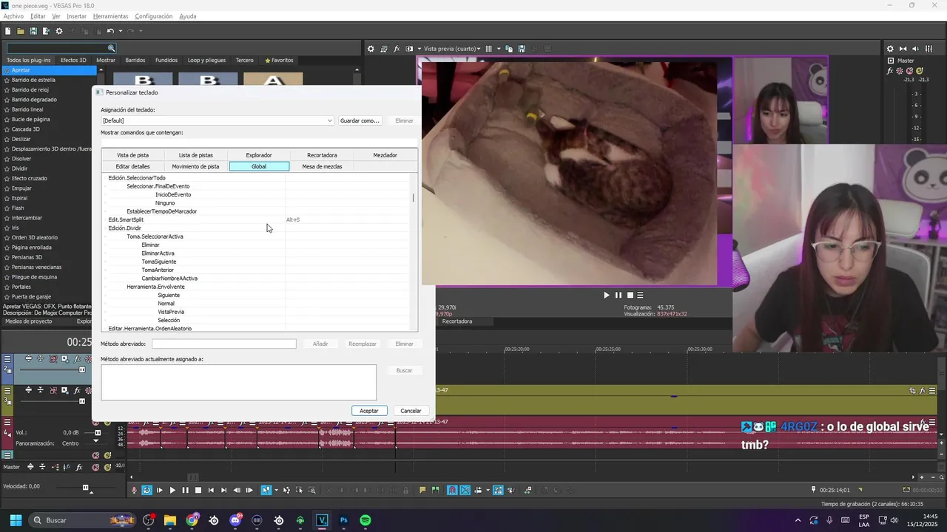947x532 pixels.
Task: Open the Herramientas menu
Action: [110, 16]
